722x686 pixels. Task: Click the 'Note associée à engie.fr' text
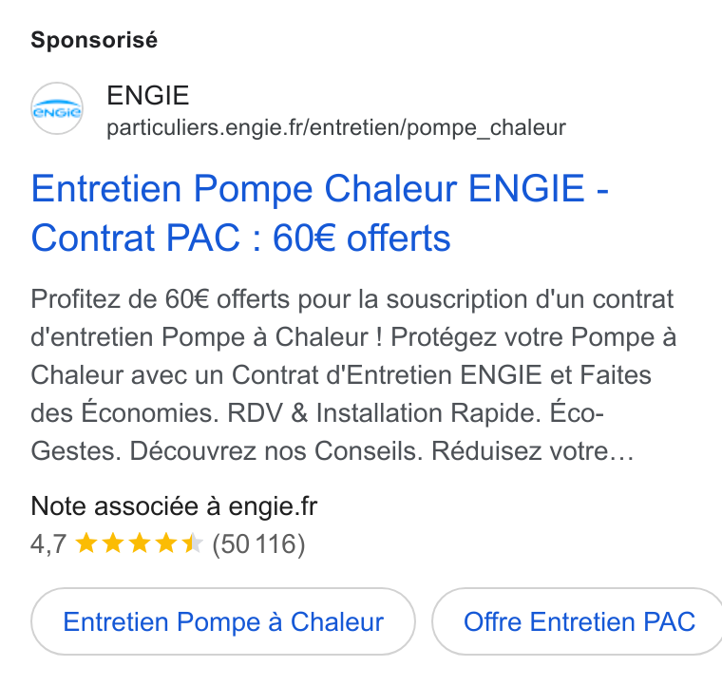pos(174,506)
